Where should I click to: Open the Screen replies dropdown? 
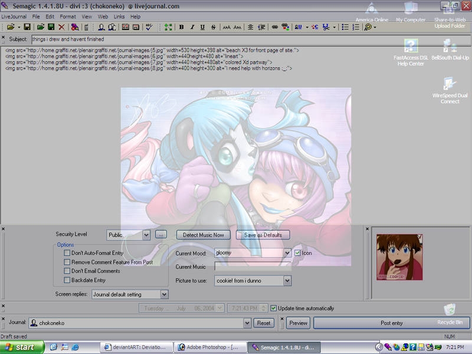point(164,294)
